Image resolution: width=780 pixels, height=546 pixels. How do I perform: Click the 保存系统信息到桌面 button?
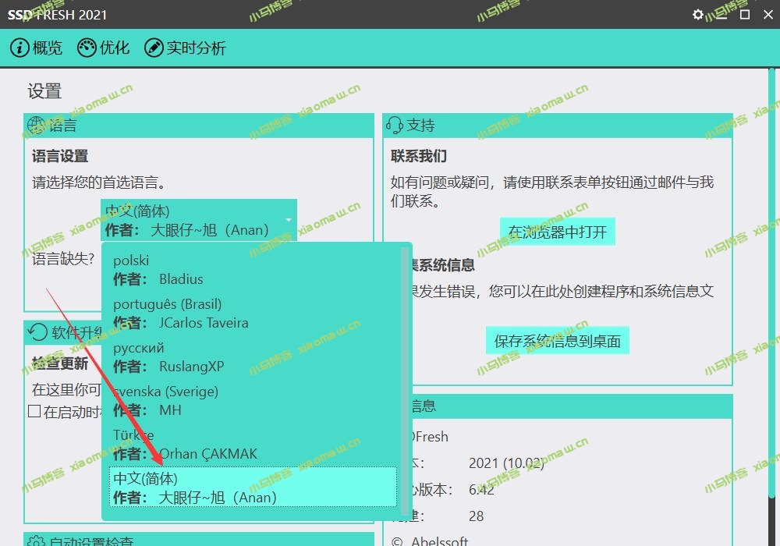(557, 341)
